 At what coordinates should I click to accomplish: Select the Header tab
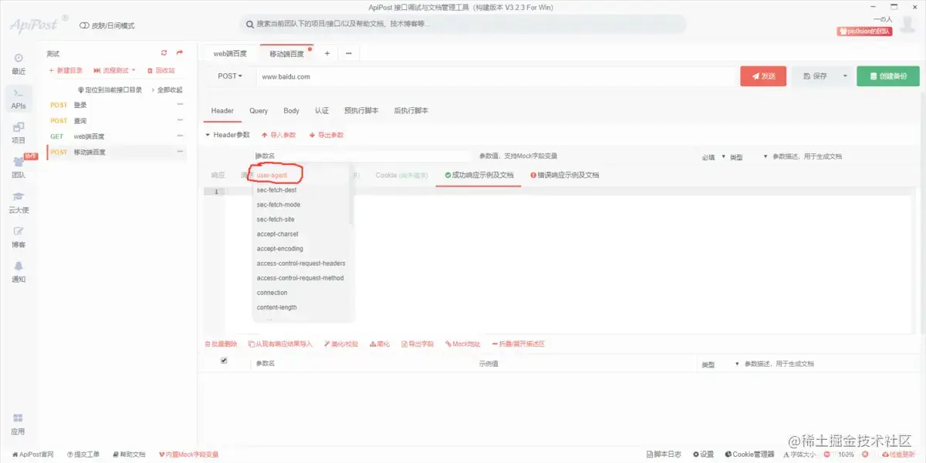coord(222,111)
